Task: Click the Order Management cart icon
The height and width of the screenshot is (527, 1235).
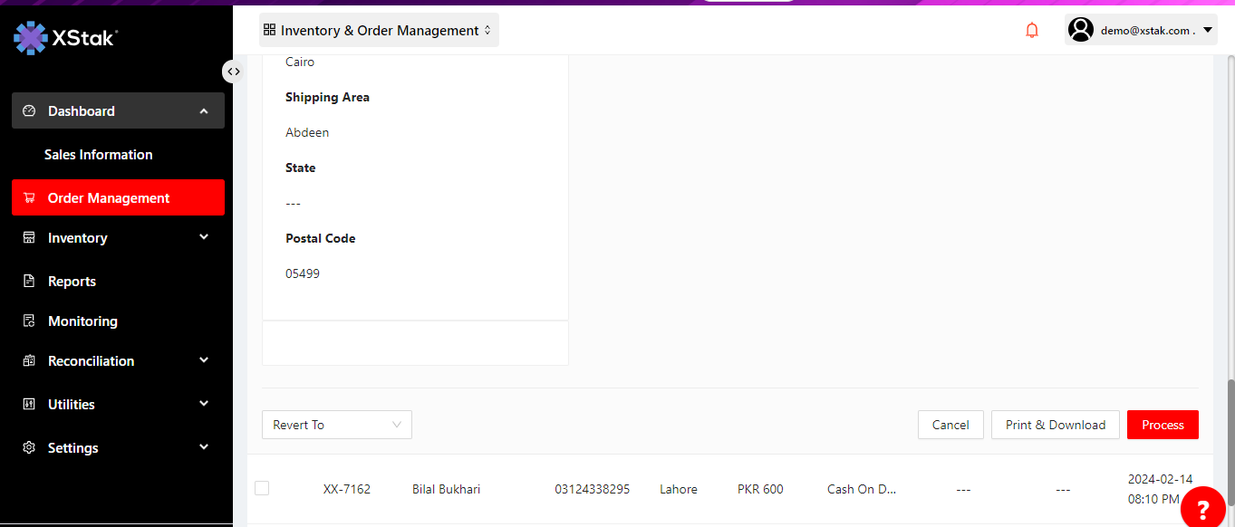Action: point(29,198)
